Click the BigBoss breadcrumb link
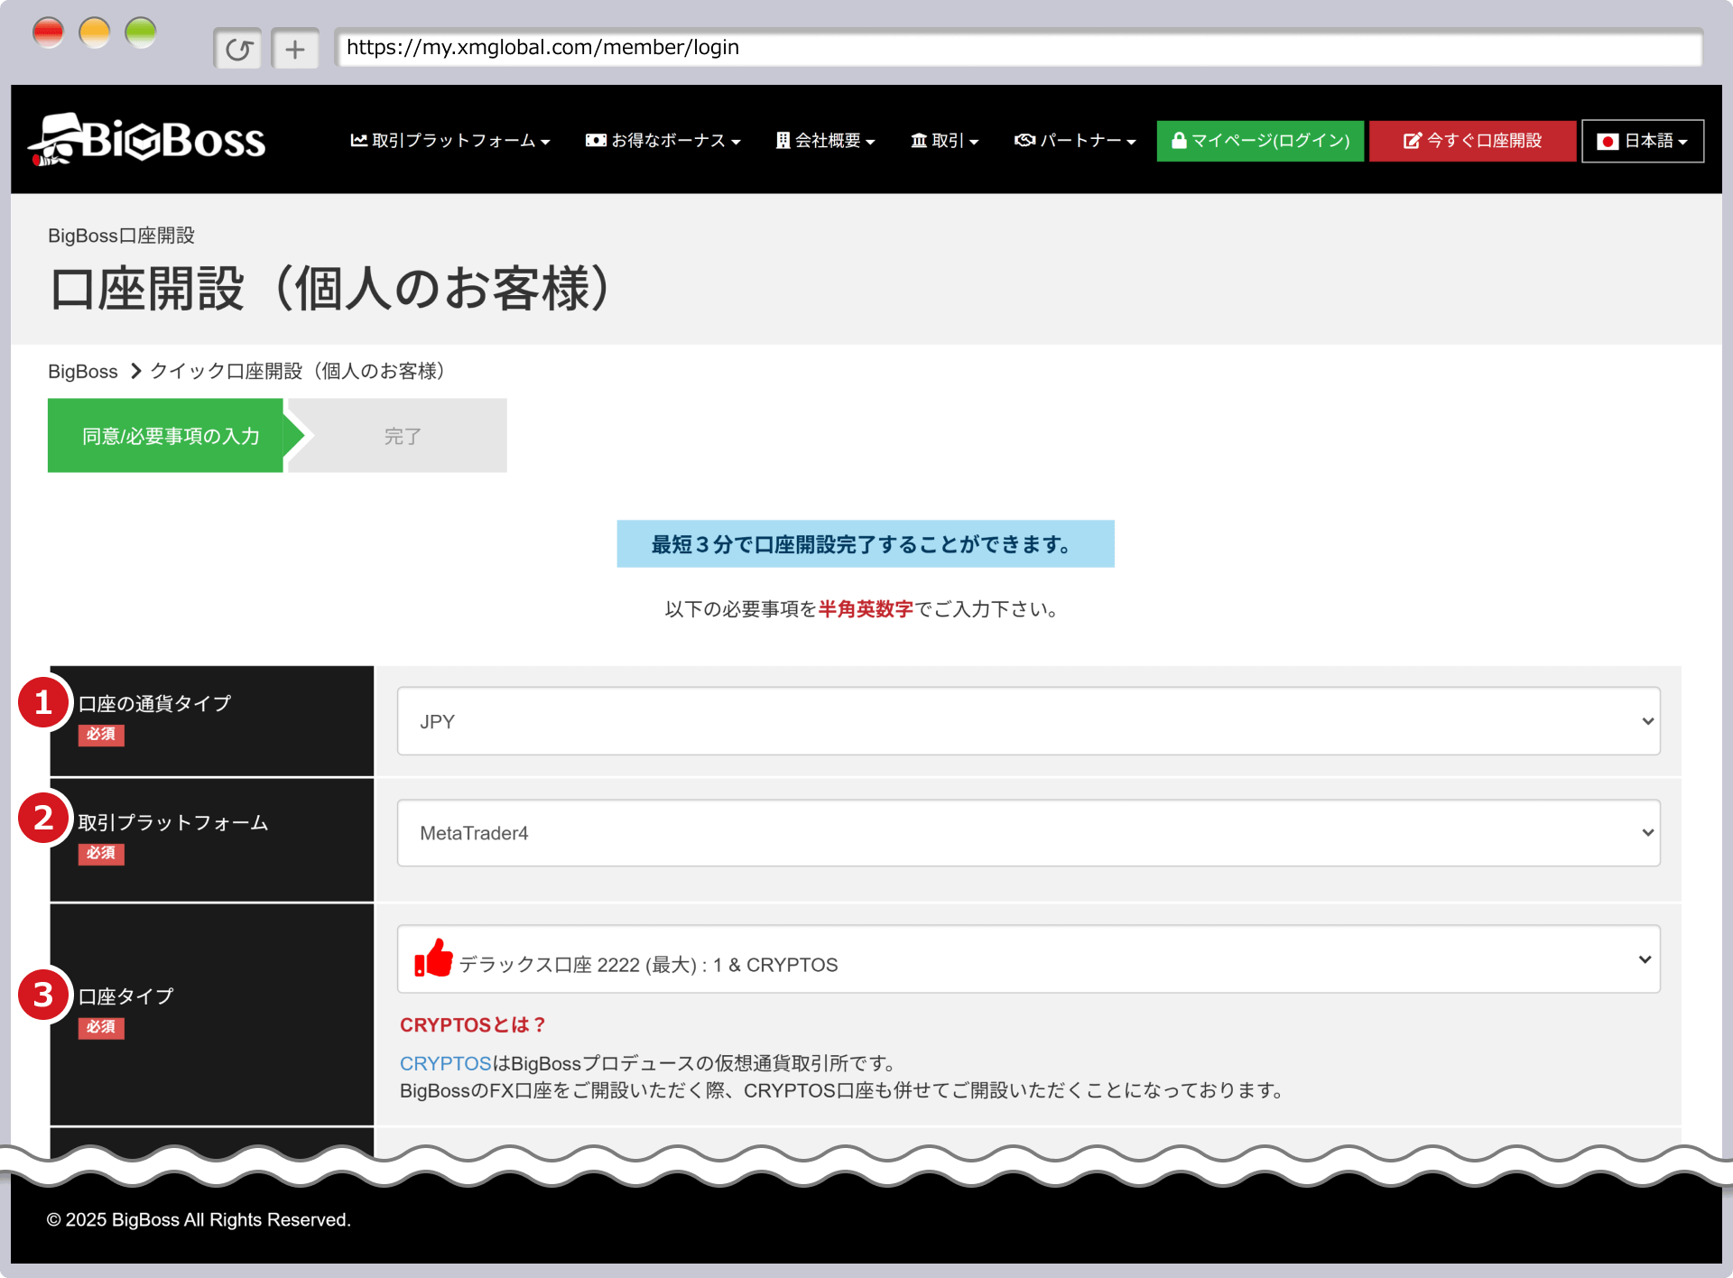 tap(83, 371)
